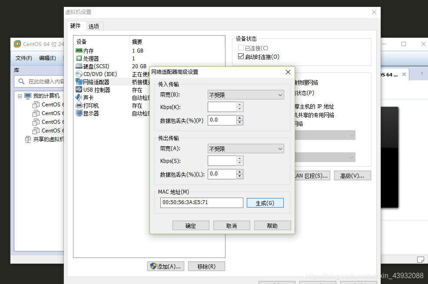Open the incoming 带宽(B) dropdown
The height and width of the screenshot is (284, 428).
click(246, 95)
